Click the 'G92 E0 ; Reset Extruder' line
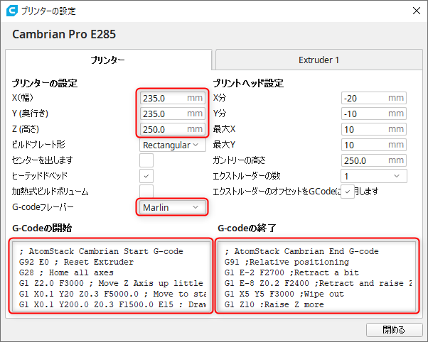This screenshot has height=342, width=428. [x=77, y=262]
